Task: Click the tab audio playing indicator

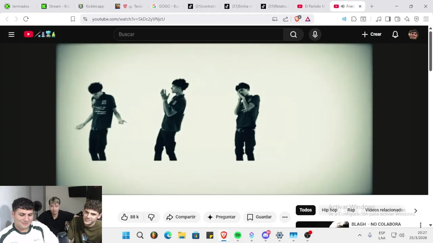Action: click(x=342, y=6)
